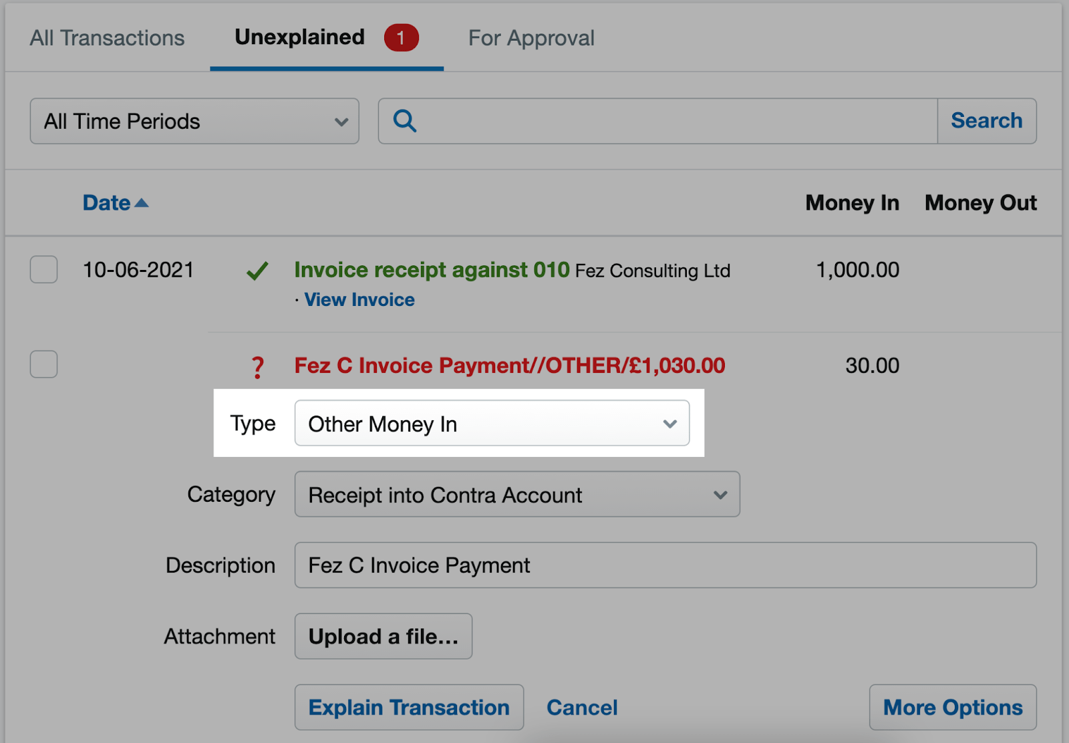Click the View Invoice link
Image resolution: width=1069 pixels, height=743 pixels.
[359, 299]
